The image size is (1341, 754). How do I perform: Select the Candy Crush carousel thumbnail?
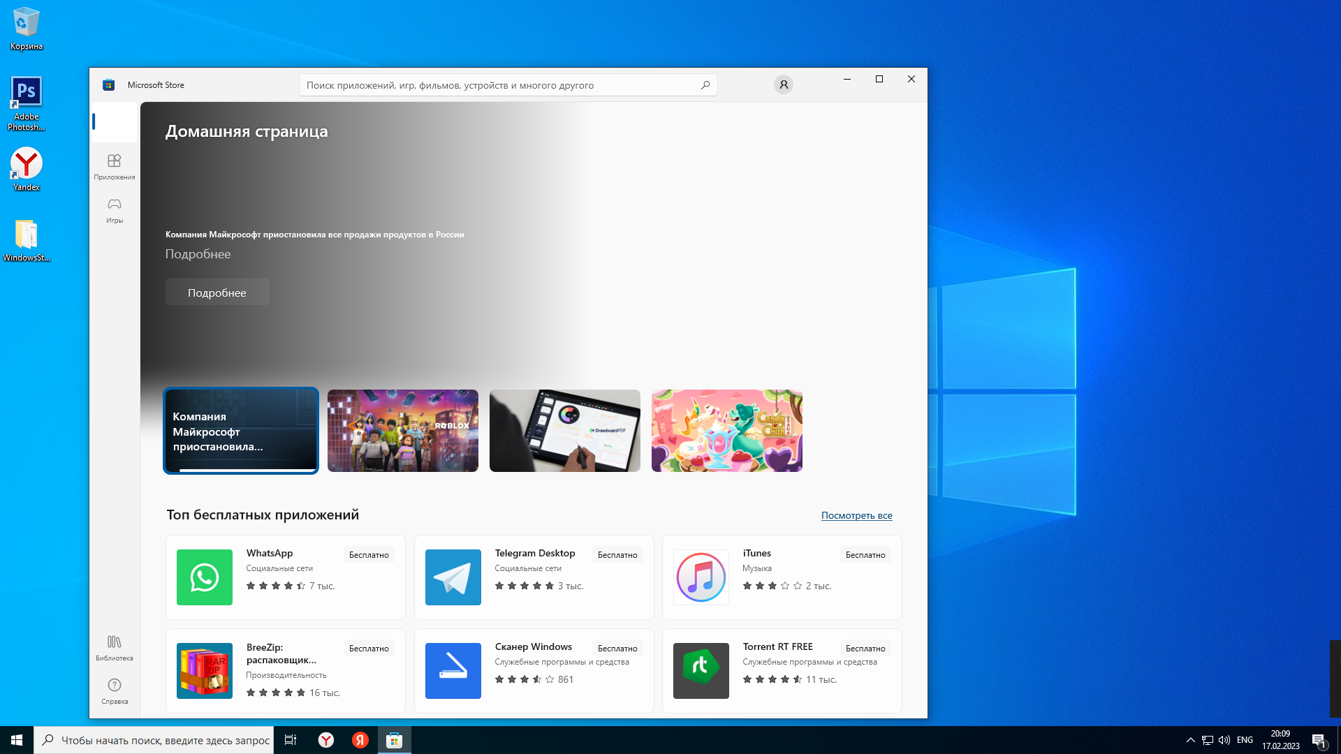click(x=727, y=431)
